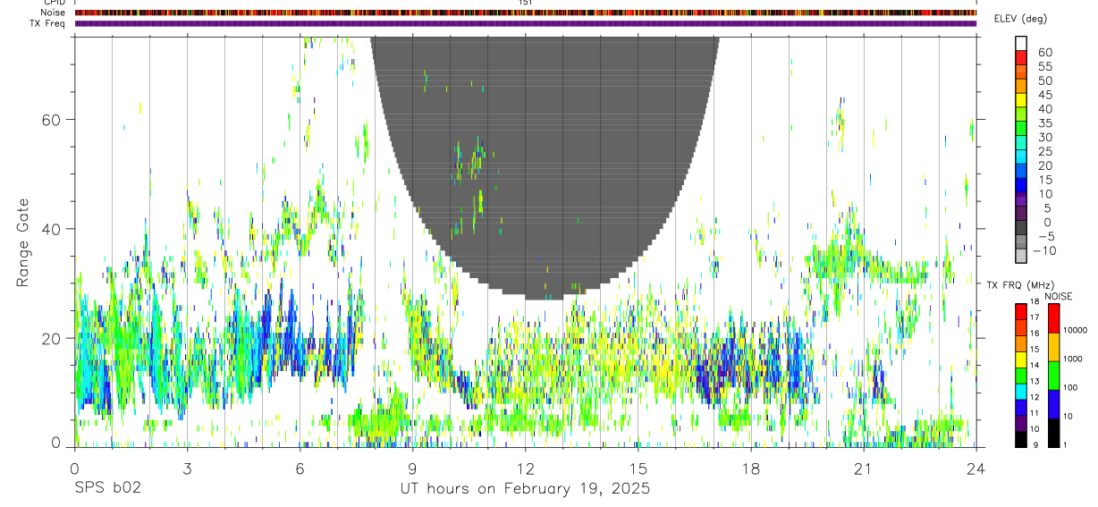This screenshot has width=1098, height=507.
Task: Click the x-axis tick label '24'
Action: 976,469
